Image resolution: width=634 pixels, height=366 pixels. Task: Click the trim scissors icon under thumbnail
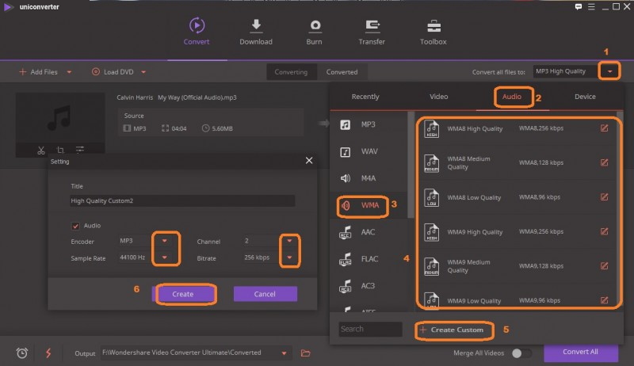pyautogui.click(x=41, y=151)
